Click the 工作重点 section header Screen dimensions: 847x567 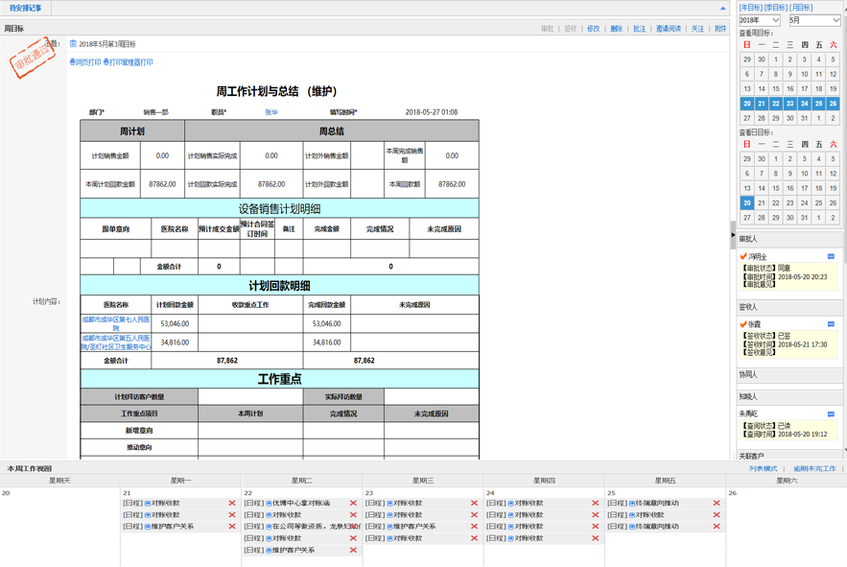coord(279,379)
